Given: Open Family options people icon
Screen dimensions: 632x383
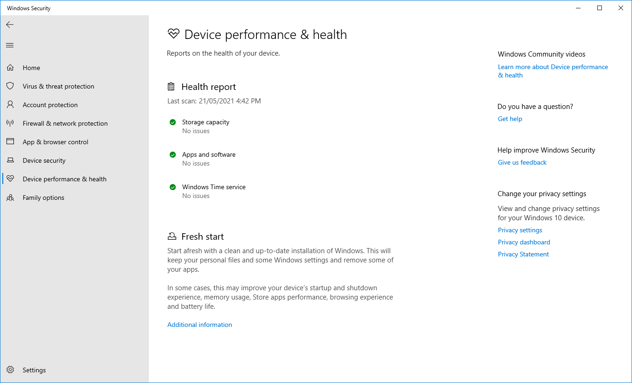Looking at the screenshot, I should click(10, 197).
